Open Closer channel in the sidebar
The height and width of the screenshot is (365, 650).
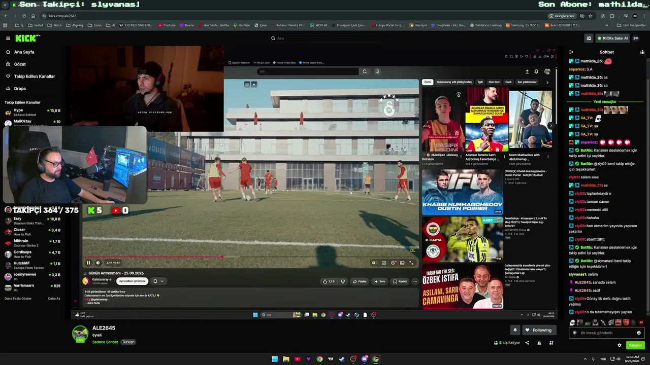coord(32,232)
